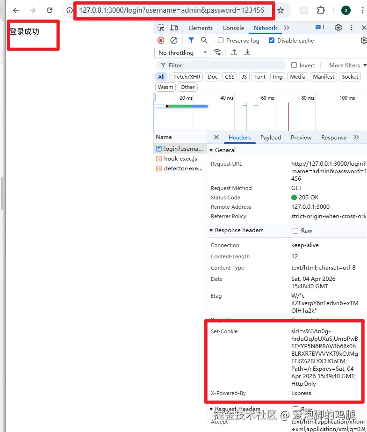Filter requests by CSS
The image size is (367, 432).
(x=230, y=77)
